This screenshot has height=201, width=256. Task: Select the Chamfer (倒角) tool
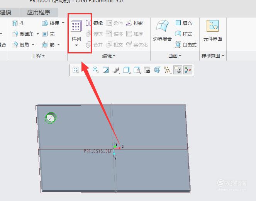(20, 45)
